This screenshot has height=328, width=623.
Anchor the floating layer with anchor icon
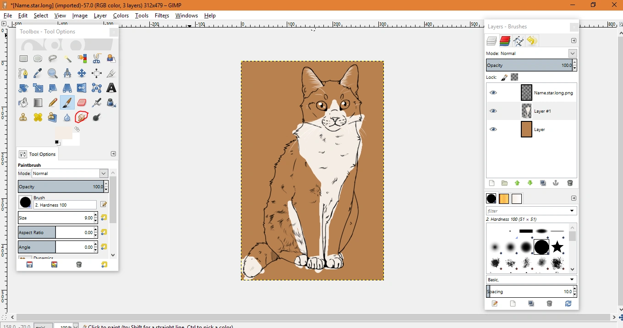tap(556, 183)
